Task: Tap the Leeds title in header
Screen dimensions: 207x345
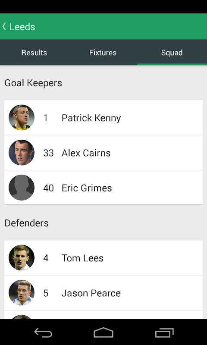Action: coord(22,27)
